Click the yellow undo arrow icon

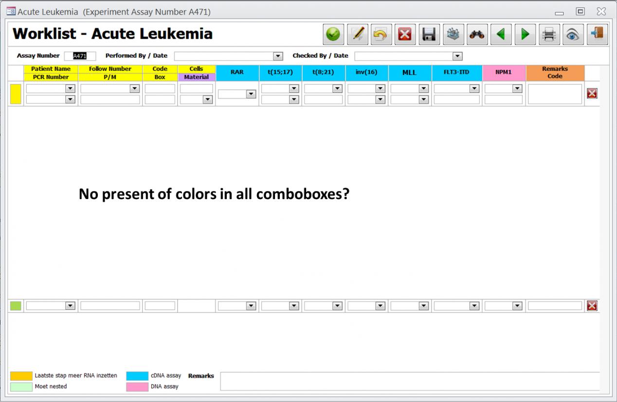point(381,34)
